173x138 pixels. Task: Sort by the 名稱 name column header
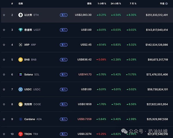[x=20, y=3]
